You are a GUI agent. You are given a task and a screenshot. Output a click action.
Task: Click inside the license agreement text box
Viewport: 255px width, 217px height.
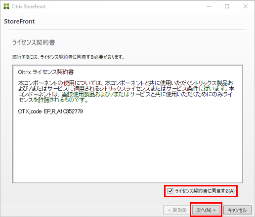127,124
